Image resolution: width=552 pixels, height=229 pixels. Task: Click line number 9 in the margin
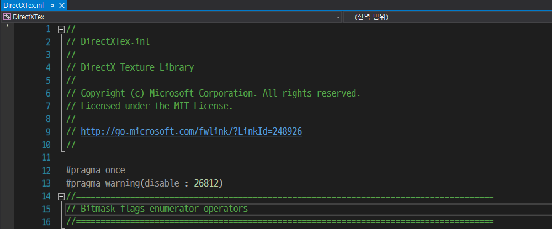pyautogui.click(x=48, y=131)
